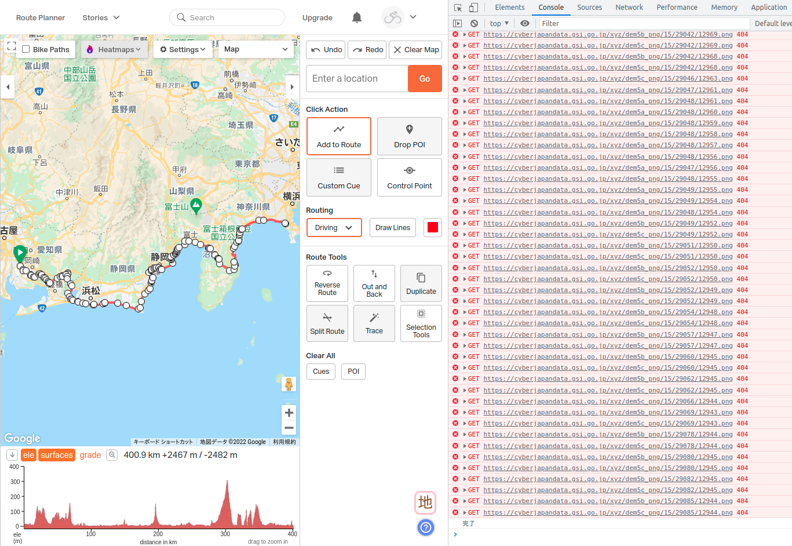Zoom out on the map with minus
Screen dimensions: 792x546
(289, 428)
